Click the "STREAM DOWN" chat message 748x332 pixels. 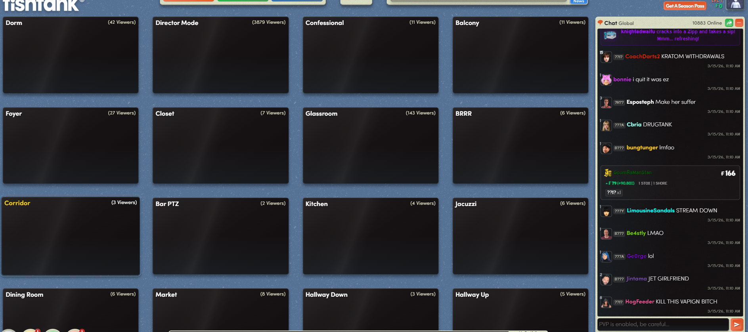697,211
